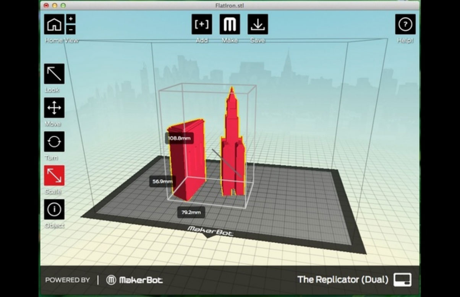Click the 56.9mm depth dimension label
The height and width of the screenshot is (297, 460).
(162, 181)
